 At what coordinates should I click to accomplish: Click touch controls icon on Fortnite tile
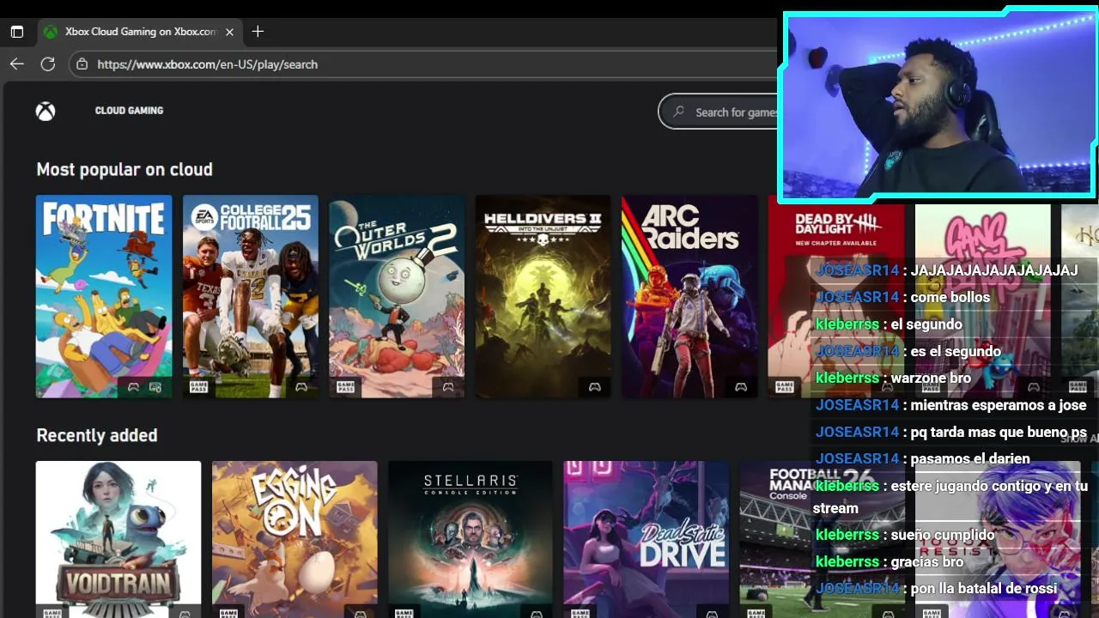[x=155, y=387]
